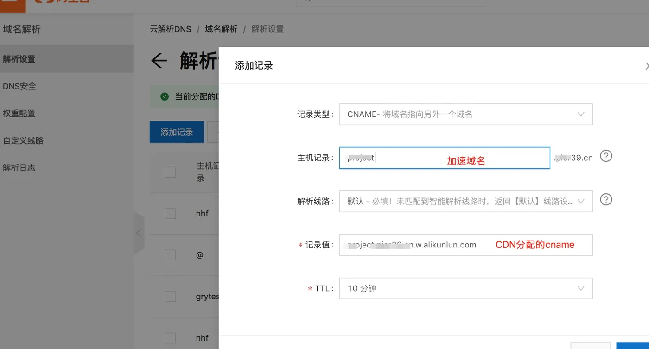Open help icon next to 主机记录 field
Viewport: 649px width, 349px height.
pos(606,156)
